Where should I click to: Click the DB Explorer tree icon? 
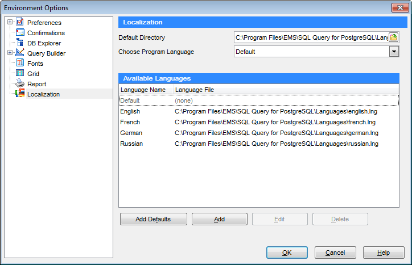(20, 43)
